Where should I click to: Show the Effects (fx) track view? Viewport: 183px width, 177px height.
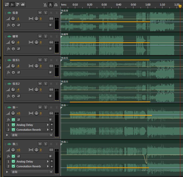12,4
